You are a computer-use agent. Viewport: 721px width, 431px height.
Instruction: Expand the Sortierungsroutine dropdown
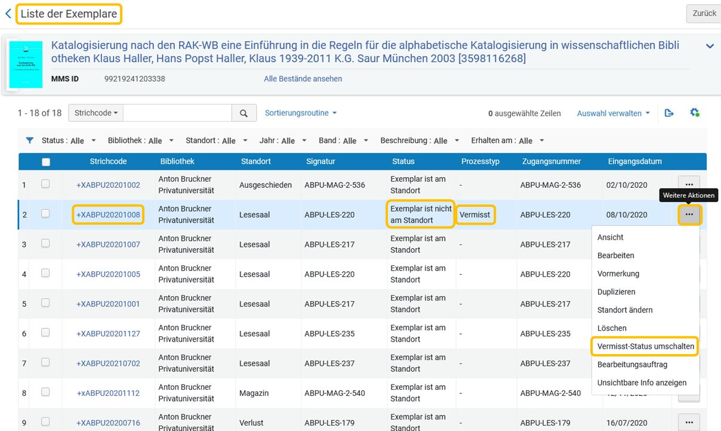301,113
